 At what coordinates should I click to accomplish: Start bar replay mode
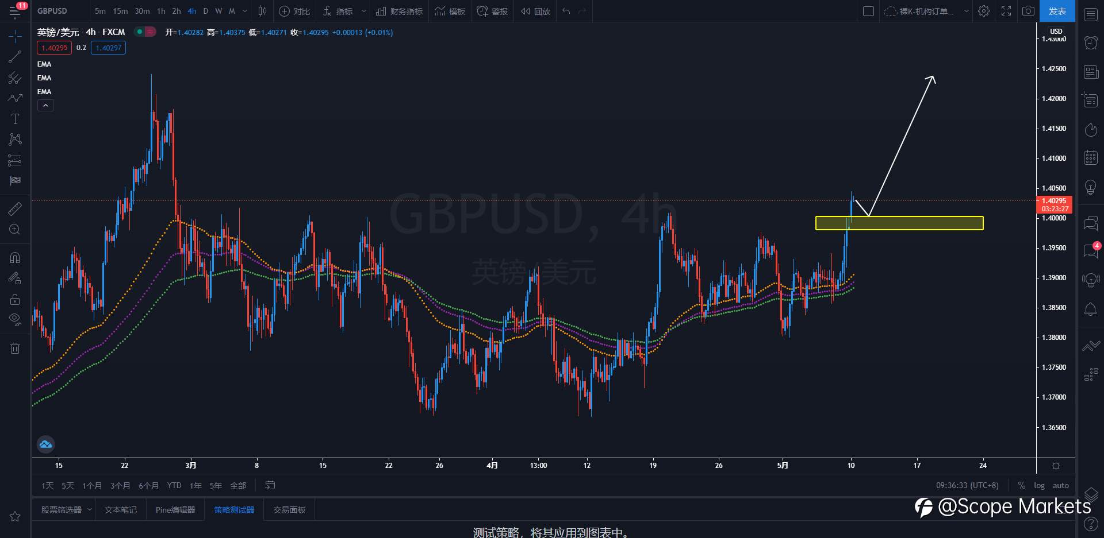tap(535, 11)
